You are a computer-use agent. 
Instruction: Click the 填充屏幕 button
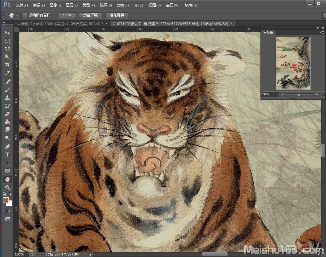(117, 15)
